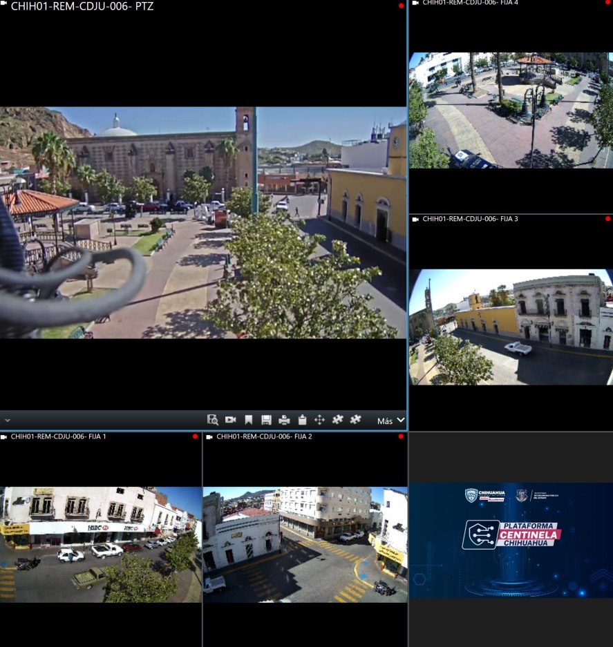Expand the chevron at toolbar's left end
This screenshot has height=647, width=613.
coord(8,420)
